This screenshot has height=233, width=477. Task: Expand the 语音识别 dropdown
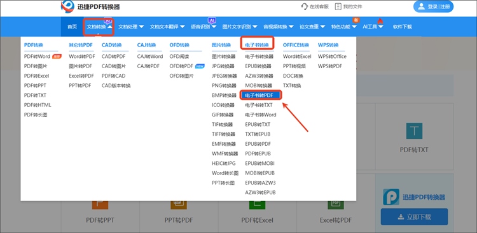click(204, 27)
